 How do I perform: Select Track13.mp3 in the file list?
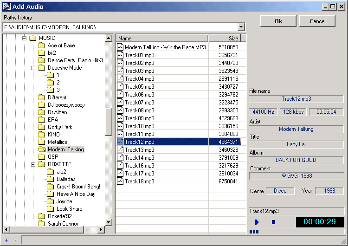(179, 150)
